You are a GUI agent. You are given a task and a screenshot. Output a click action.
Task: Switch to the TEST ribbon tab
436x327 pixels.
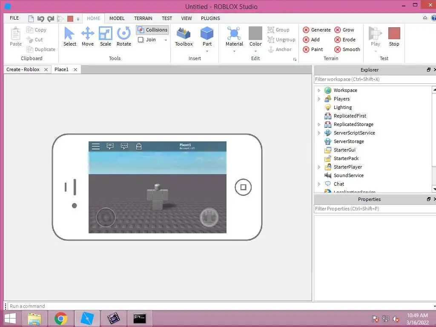tap(167, 18)
